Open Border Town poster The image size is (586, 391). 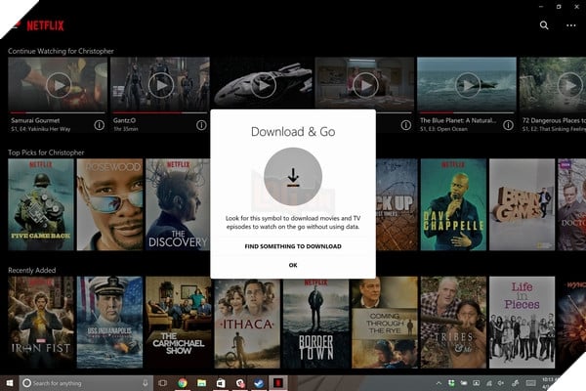click(315, 324)
